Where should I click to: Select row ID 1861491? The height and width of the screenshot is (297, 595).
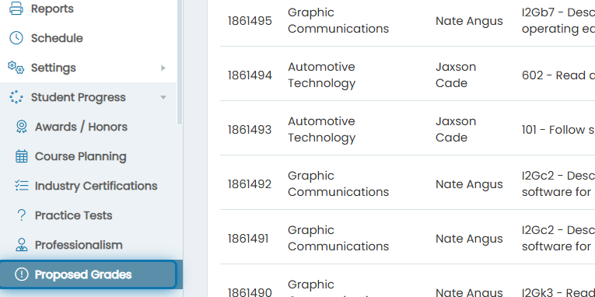(248, 239)
